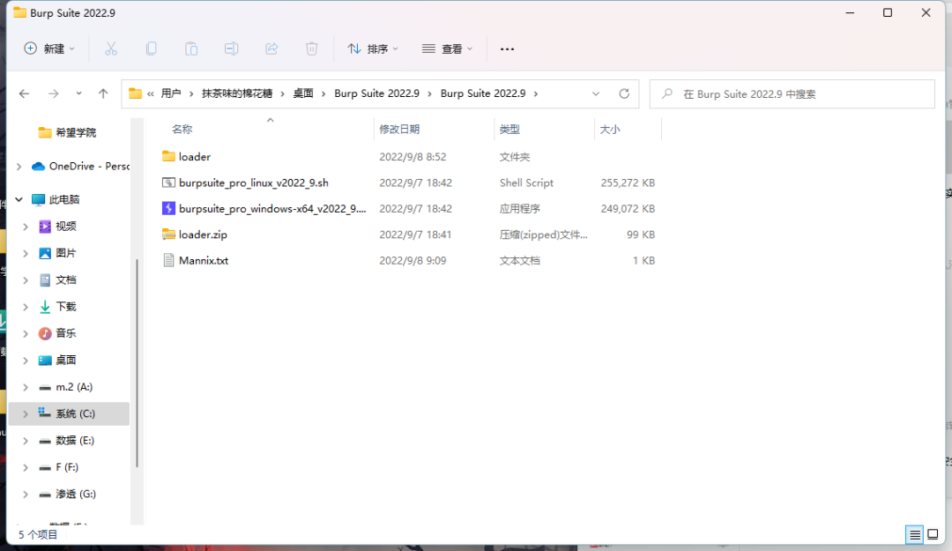Image resolution: width=952 pixels, height=551 pixels.
Task: Click the Copy icon in toolbar
Action: point(152,48)
